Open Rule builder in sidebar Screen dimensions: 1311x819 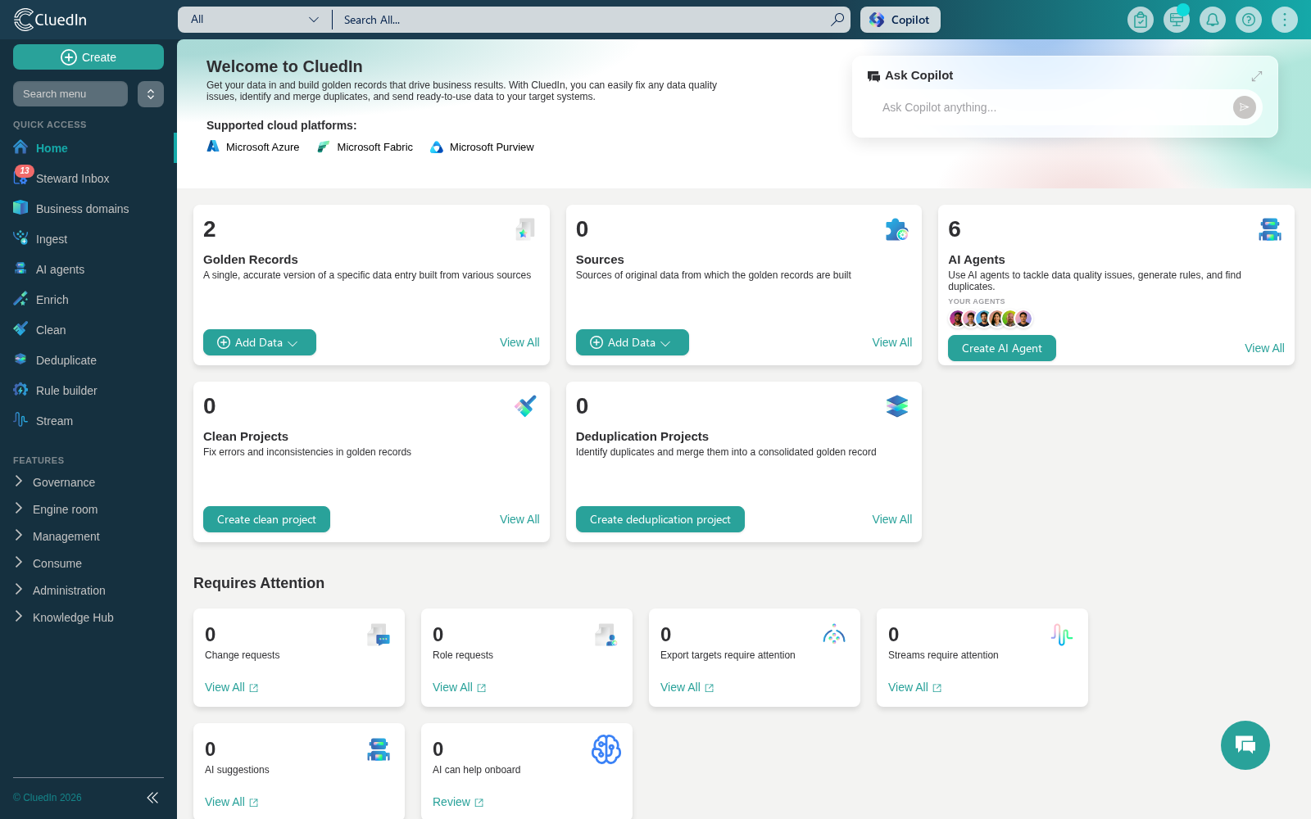(66, 391)
